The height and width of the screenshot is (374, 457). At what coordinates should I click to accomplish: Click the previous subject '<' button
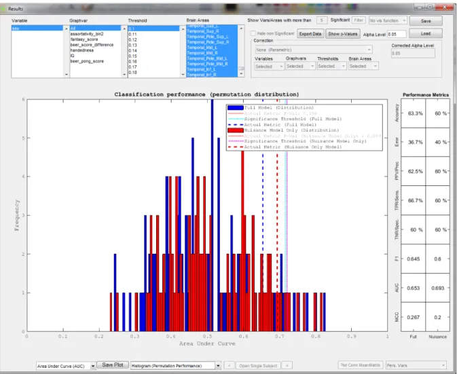coord(230,365)
